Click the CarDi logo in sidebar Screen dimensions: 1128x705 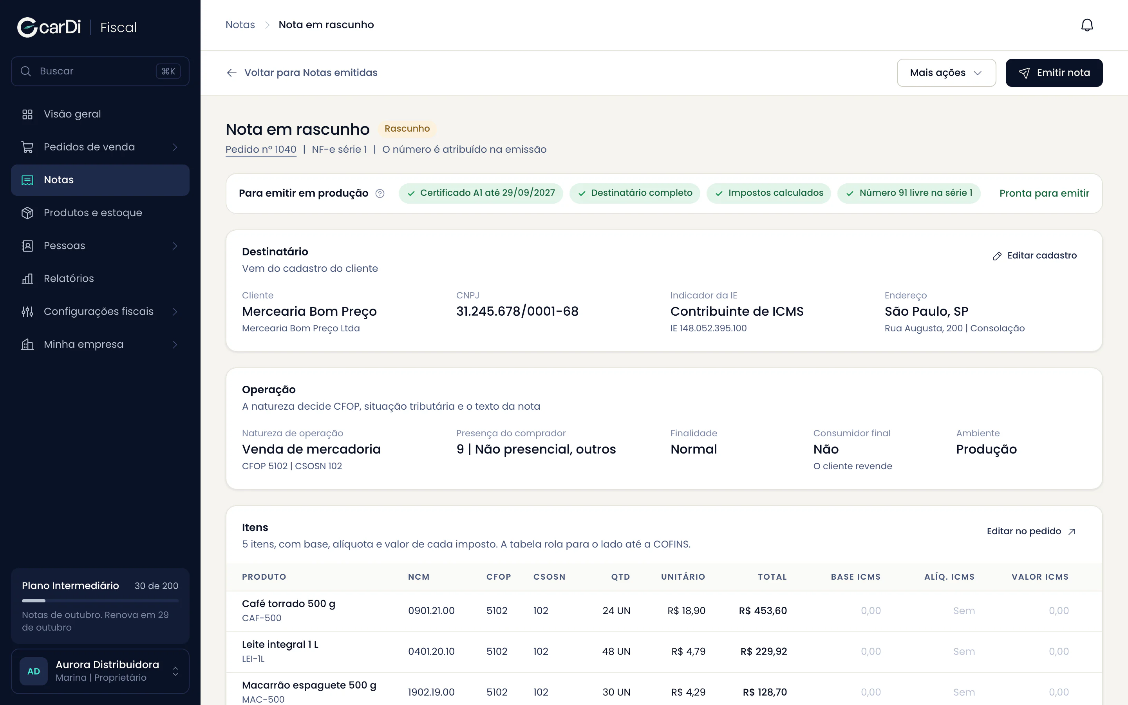(49, 27)
